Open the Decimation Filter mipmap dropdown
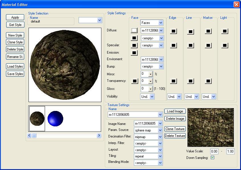Screen dimensions: 241x170 click(160, 137)
